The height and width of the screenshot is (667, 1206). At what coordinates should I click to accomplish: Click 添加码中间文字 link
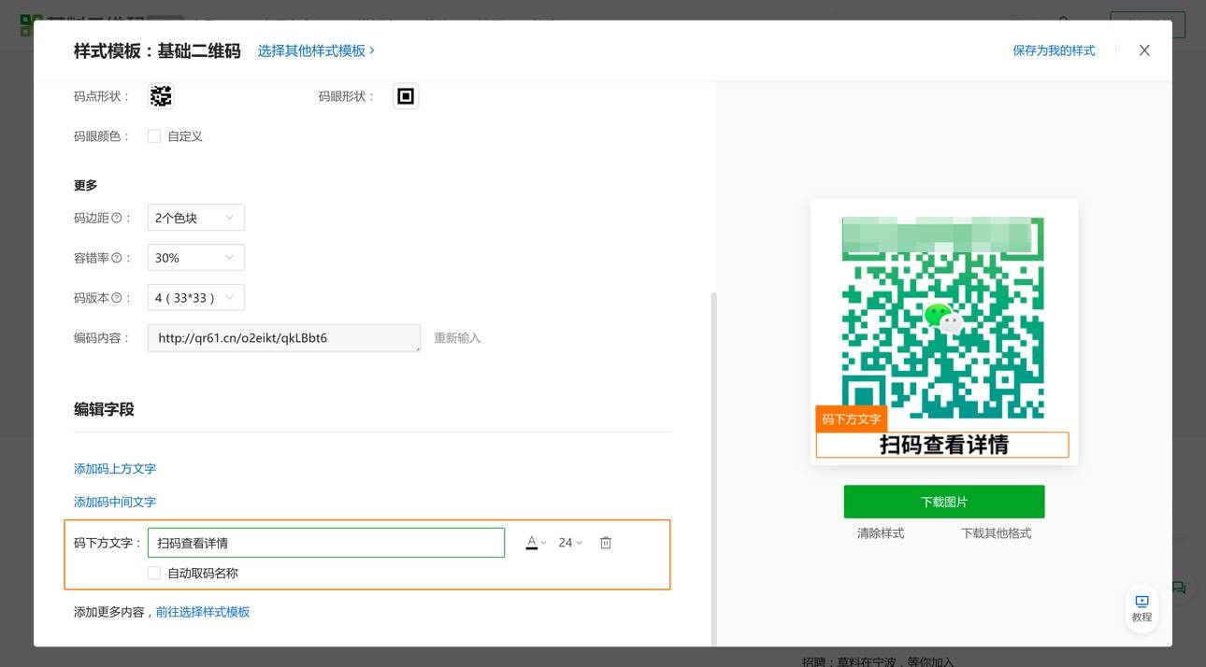[x=115, y=503]
